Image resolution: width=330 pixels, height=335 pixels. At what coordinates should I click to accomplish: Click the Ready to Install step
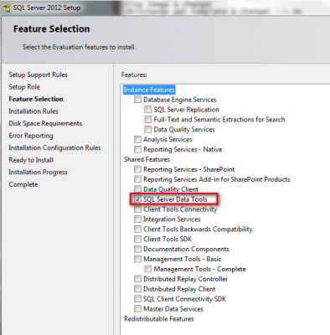tap(31, 160)
